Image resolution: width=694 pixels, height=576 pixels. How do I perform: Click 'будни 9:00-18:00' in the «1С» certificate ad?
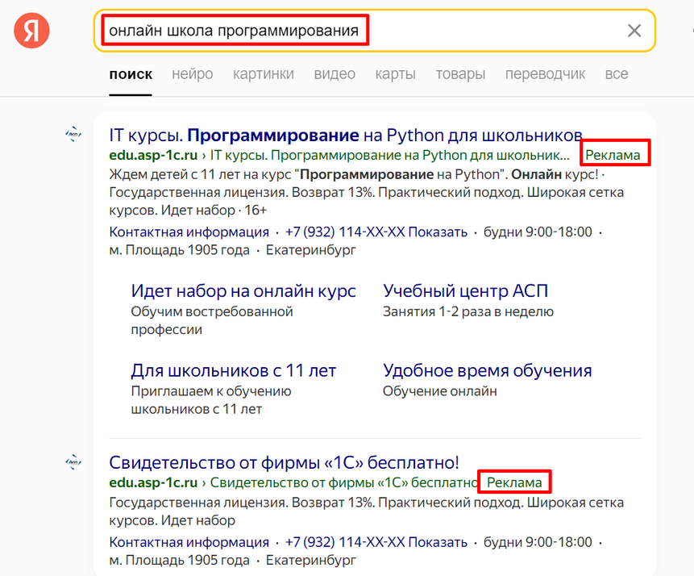tap(538, 542)
